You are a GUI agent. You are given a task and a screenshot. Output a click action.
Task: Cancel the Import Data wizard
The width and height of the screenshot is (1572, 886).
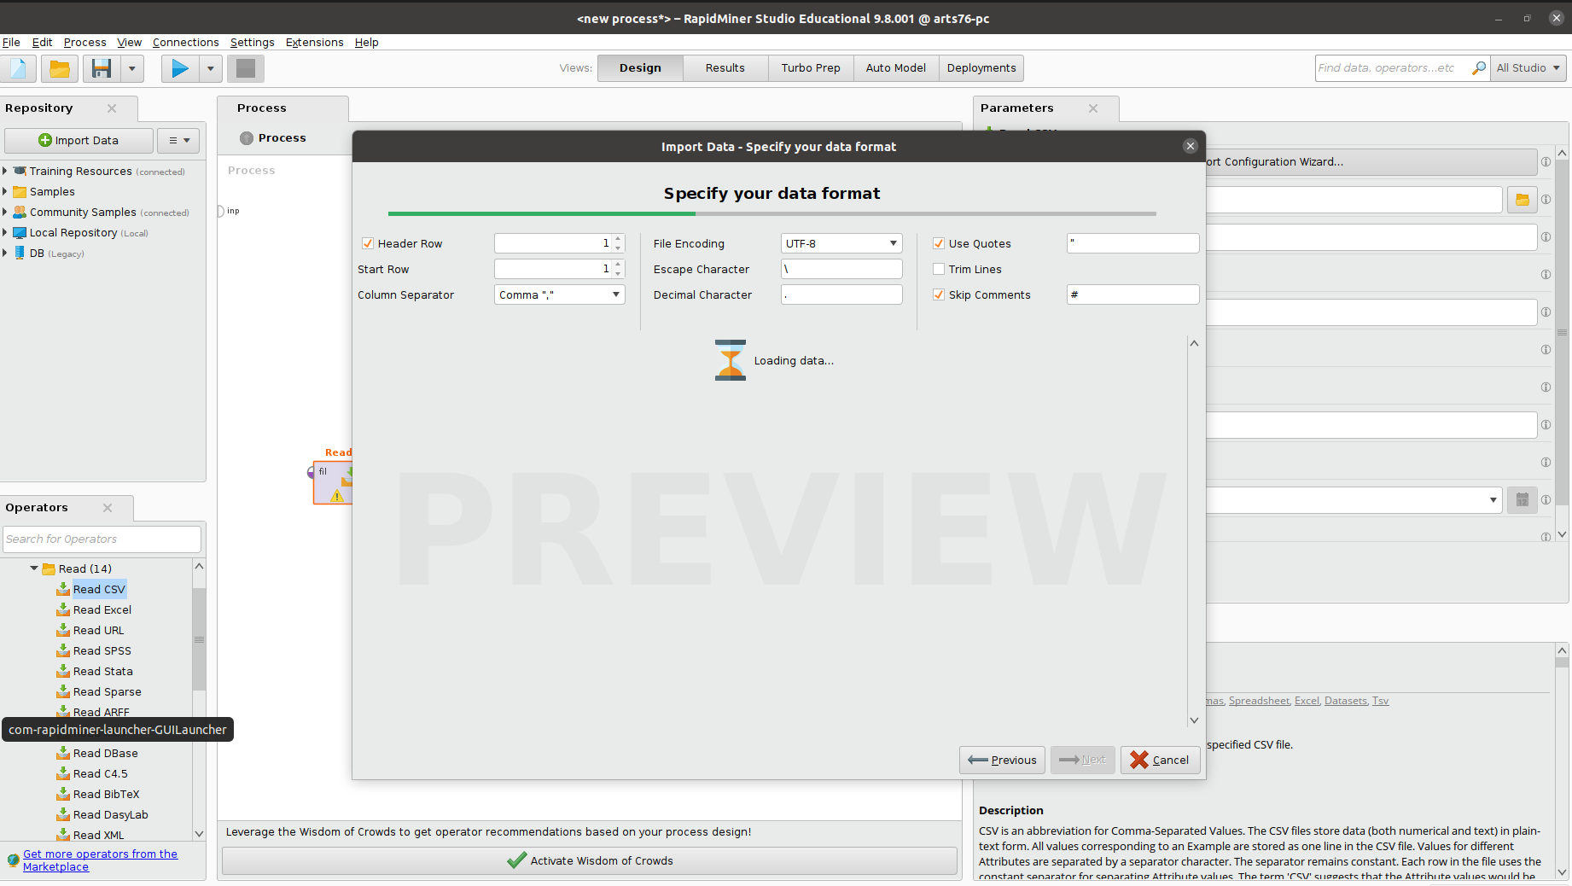point(1160,760)
